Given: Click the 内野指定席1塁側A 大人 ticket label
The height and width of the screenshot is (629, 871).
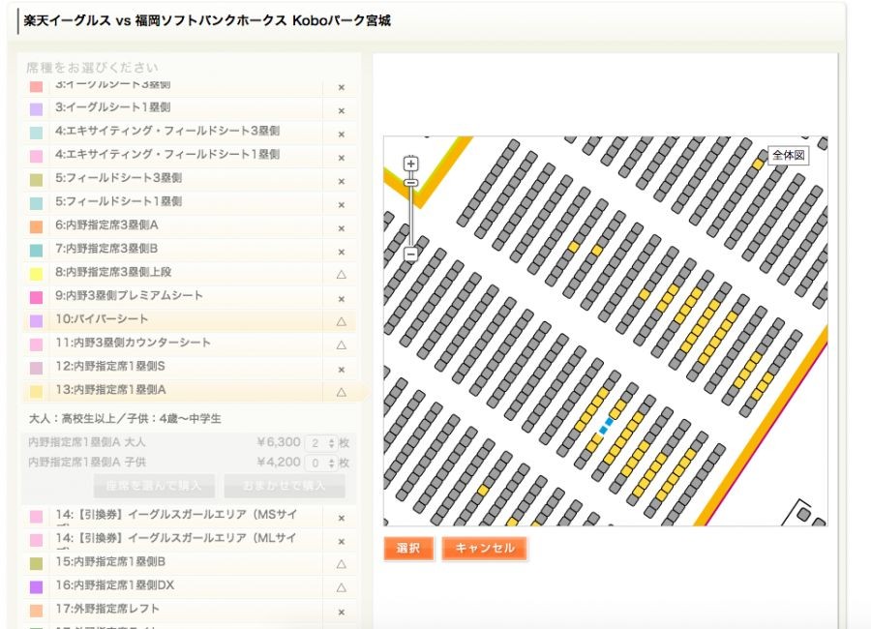Looking at the screenshot, I should 87,442.
